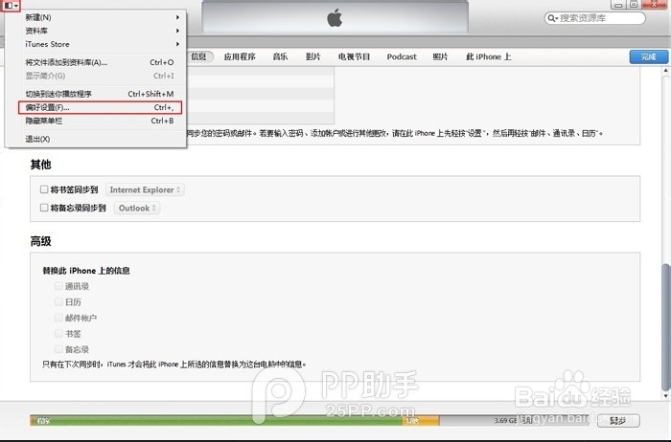Click the orange segment of storage bar
The height and width of the screenshot is (442, 671).
421,421
